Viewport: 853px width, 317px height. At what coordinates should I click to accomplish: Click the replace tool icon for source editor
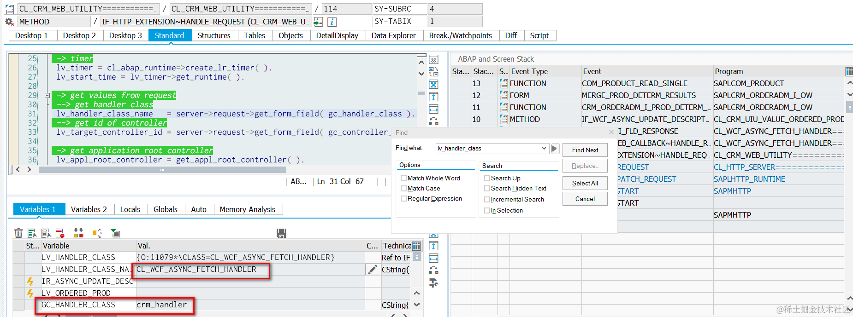coord(433,121)
